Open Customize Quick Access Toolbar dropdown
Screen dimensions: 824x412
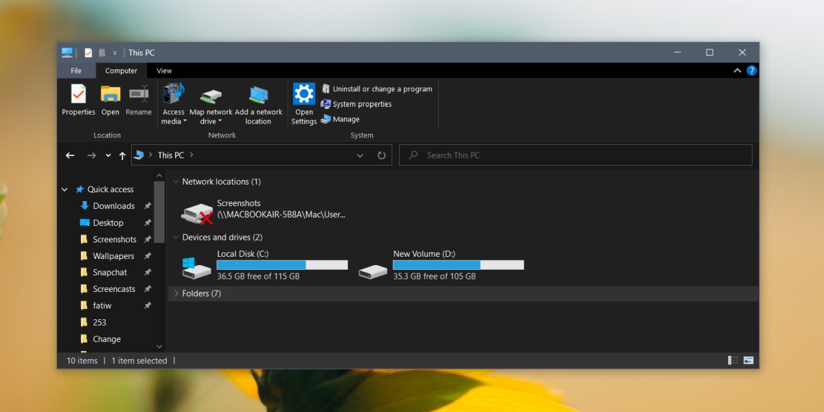pos(115,53)
